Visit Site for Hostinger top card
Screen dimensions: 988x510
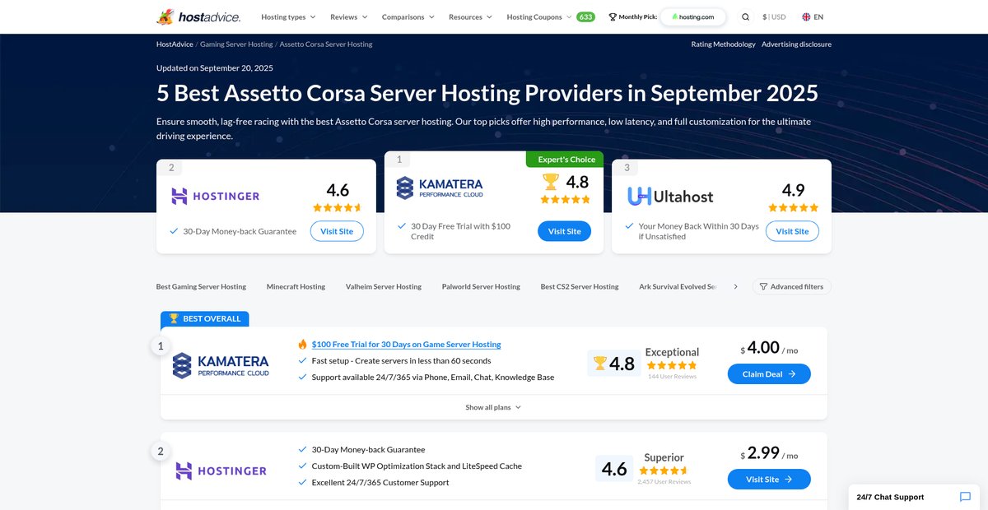[337, 231]
